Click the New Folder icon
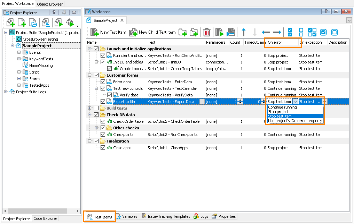Viewport: 354px width, 224px height. click(182, 32)
